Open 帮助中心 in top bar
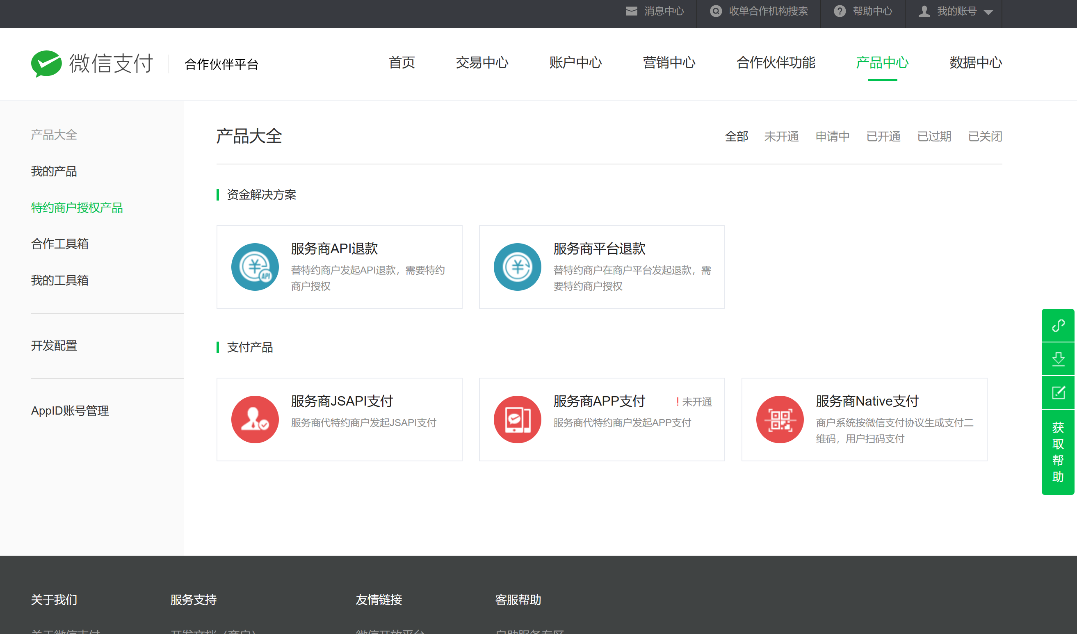This screenshot has height=634, width=1077. [x=872, y=11]
